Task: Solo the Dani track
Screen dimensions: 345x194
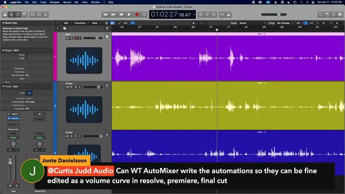Action: (x=71, y=38)
